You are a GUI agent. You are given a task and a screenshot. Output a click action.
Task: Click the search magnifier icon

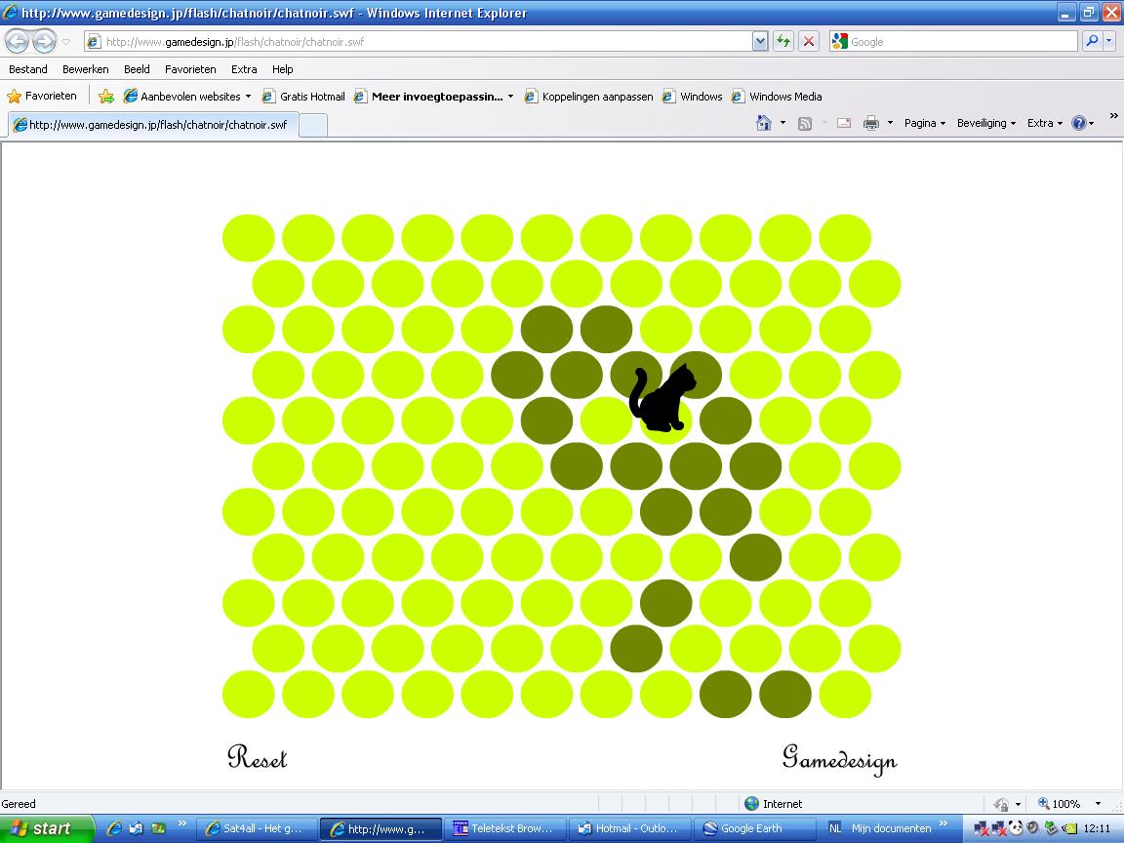(1092, 42)
